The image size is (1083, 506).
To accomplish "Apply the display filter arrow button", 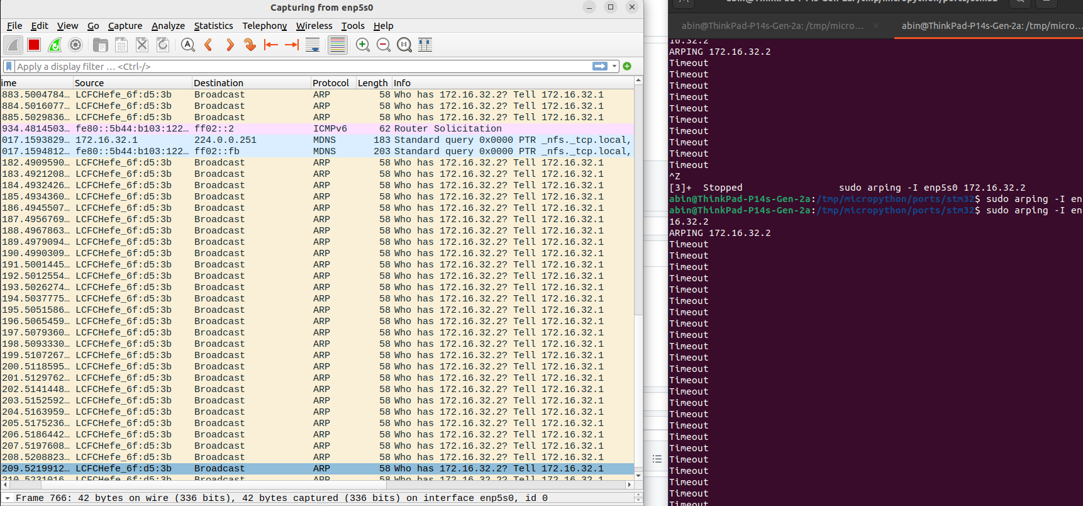I will (600, 66).
